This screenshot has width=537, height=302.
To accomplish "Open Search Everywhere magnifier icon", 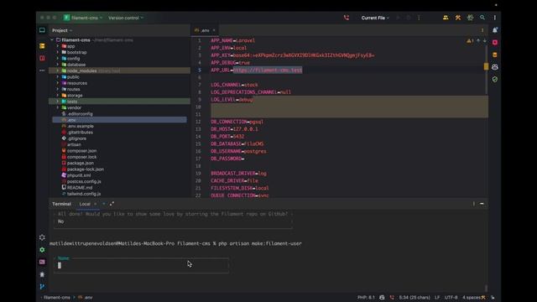I will [482, 18].
